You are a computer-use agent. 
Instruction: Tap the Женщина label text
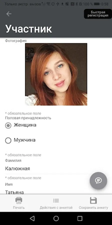(25, 125)
